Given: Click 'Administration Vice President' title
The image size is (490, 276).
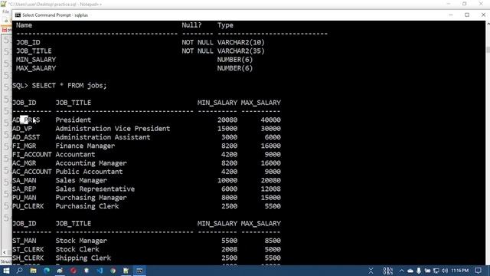Looking at the screenshot, I should click(113, 129).
